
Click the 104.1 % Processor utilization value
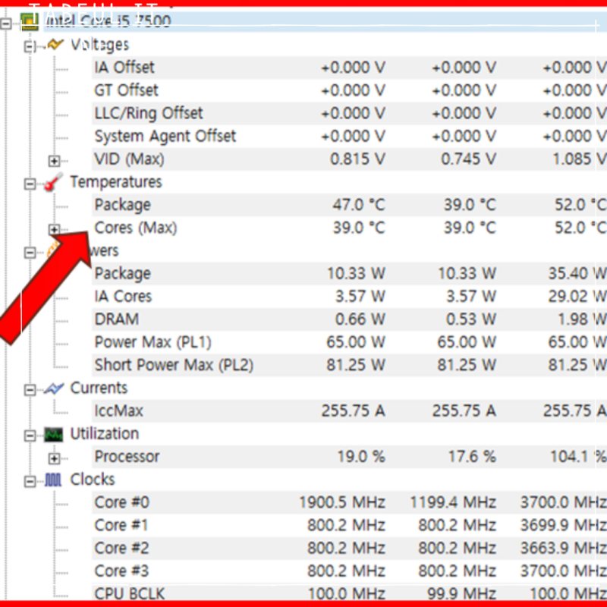click(578, 457)
